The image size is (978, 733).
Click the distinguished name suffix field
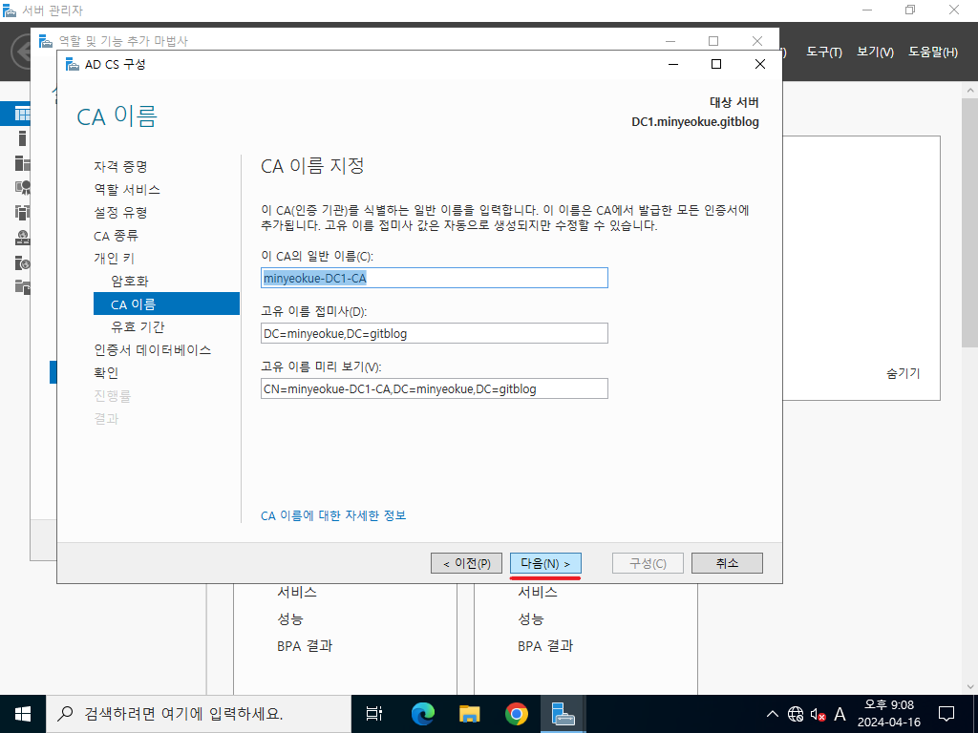click(435, 333)
